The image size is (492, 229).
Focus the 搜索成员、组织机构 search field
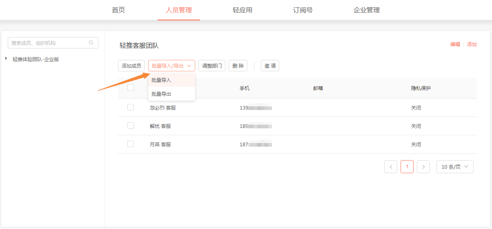pyautogui.click(x=49, y=43)
